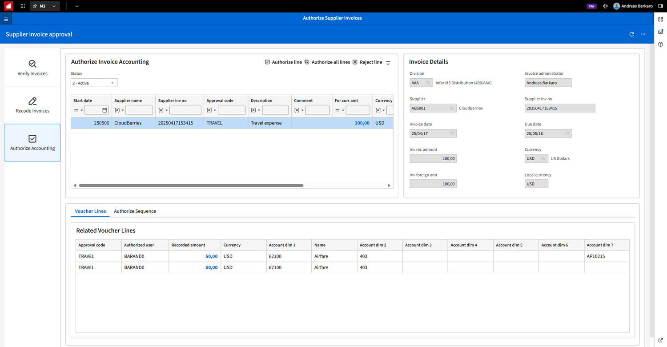Open the Recode Invoices section
667x347 pixels.
(x=32, y=105)
